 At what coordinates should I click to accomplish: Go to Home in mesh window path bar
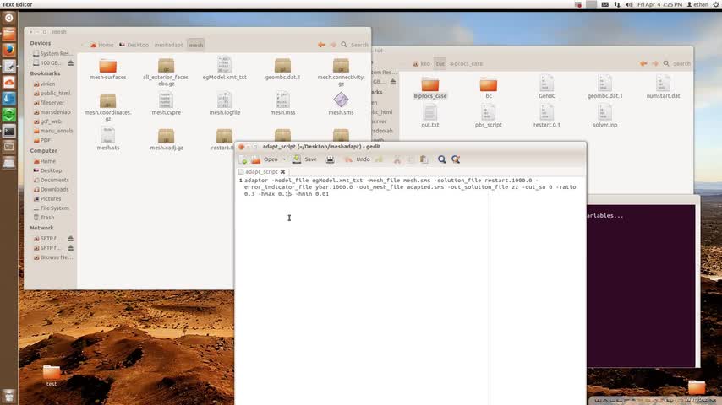tap(101, 45)
